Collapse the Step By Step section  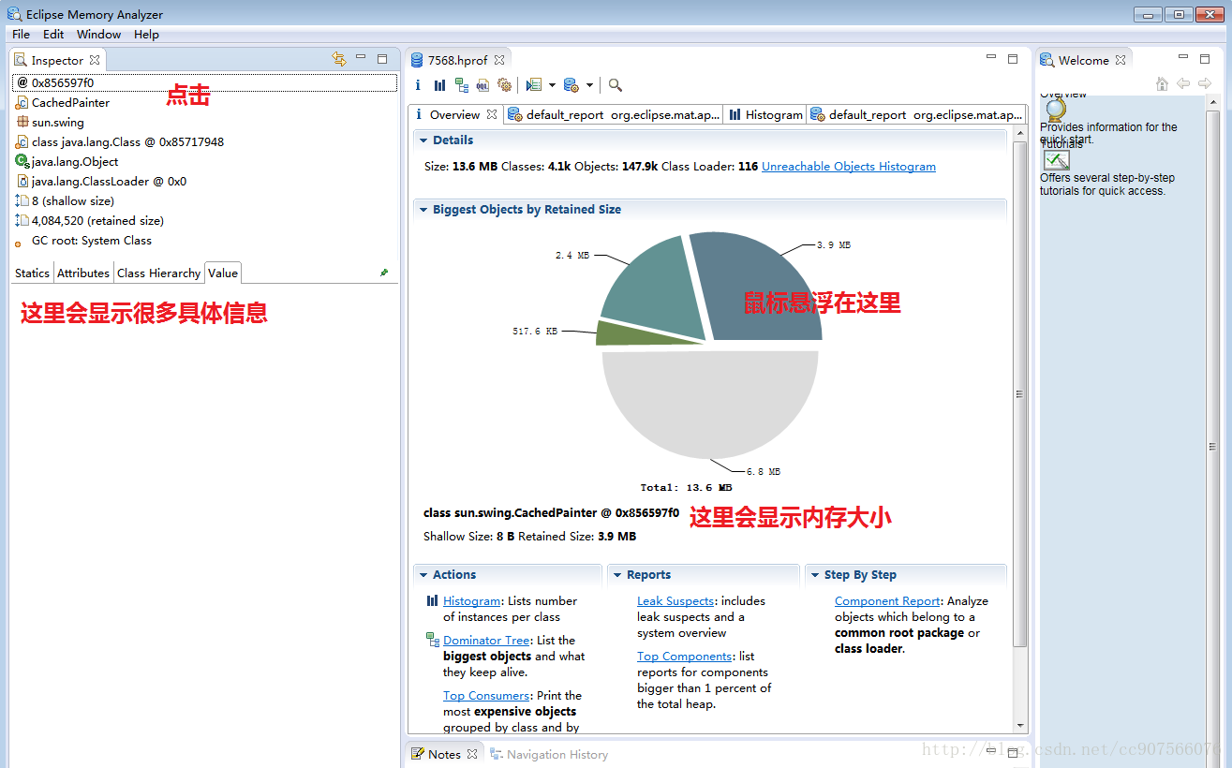coord(815,575)
